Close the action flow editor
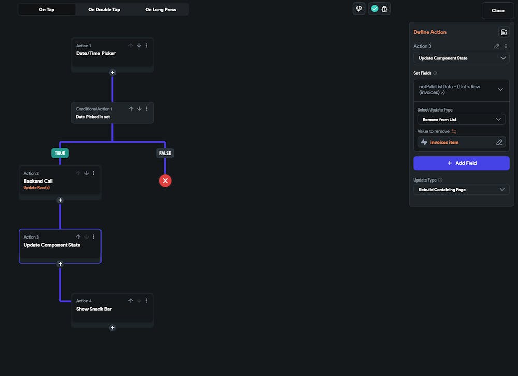This screenshot has width=518, height=376. click(x=497, y=10)
